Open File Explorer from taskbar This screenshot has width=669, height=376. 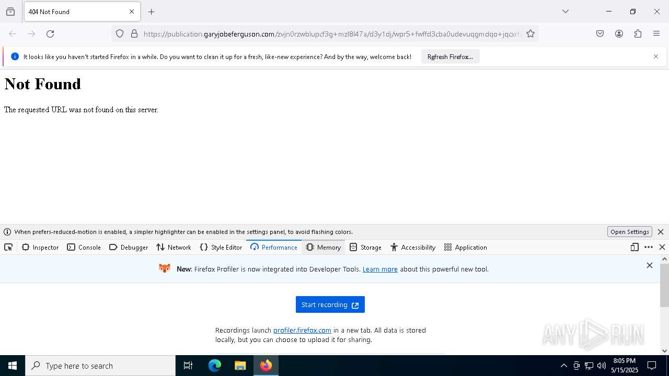pyautogui.click(x=240, y=366)
